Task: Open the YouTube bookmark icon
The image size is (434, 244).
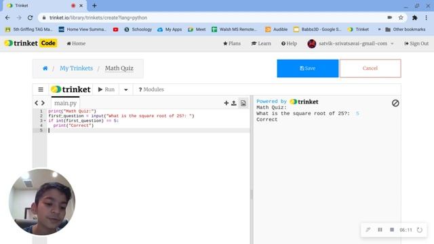Action: [115, 29]
